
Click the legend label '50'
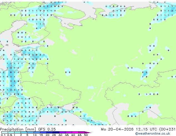coord(86,135)
